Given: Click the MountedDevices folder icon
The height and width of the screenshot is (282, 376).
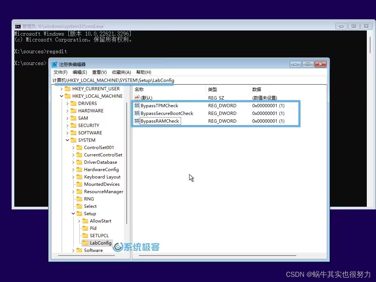Looking at the screenshot, I should pos(79,184).
